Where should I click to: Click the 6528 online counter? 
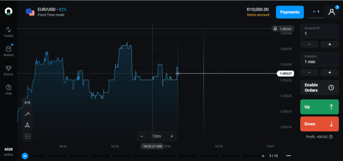pyautogui.click(x=9, y=152)
